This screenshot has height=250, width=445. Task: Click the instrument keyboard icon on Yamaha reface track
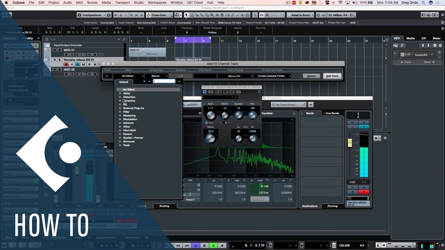click(x=84, y=64)
